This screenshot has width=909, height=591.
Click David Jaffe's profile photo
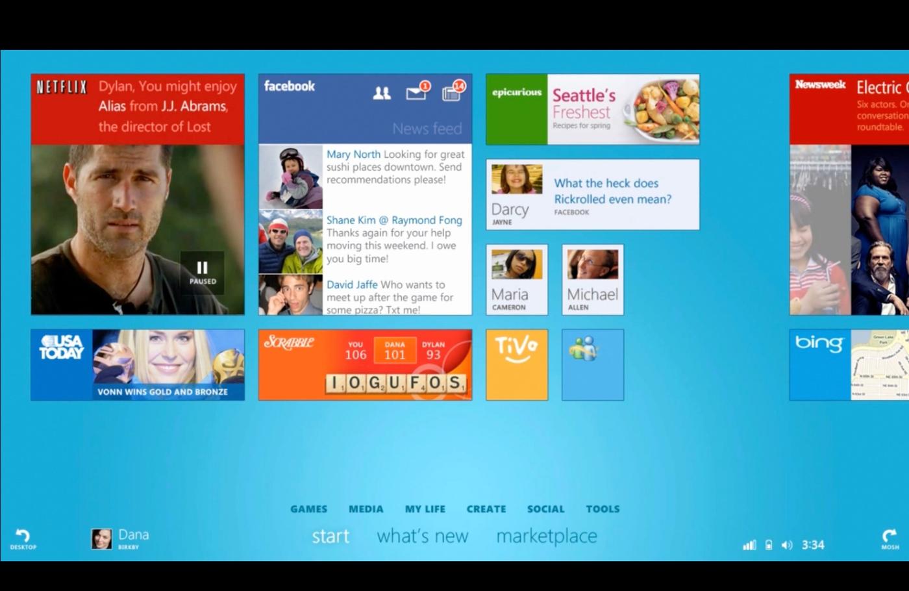[291, 295]
